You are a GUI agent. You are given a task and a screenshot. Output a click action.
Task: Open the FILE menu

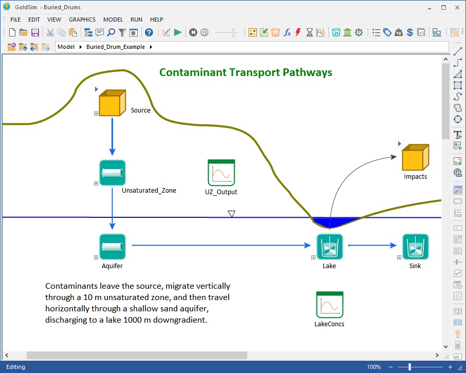tap(15, 20)
